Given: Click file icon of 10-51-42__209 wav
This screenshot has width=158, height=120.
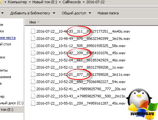Looking at the screenshot, I should [33, 53].
